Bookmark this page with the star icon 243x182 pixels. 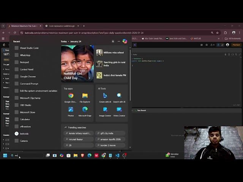pos(218,33)
